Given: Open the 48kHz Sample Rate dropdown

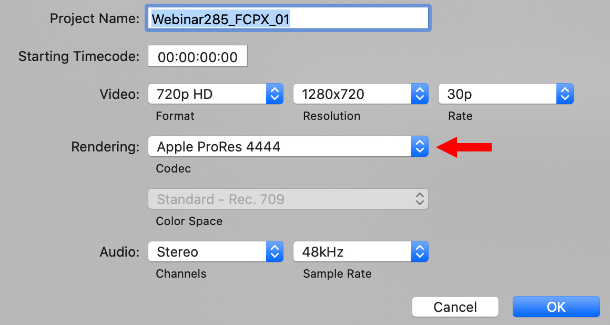Looking at the screenshot, I should 361,251.
